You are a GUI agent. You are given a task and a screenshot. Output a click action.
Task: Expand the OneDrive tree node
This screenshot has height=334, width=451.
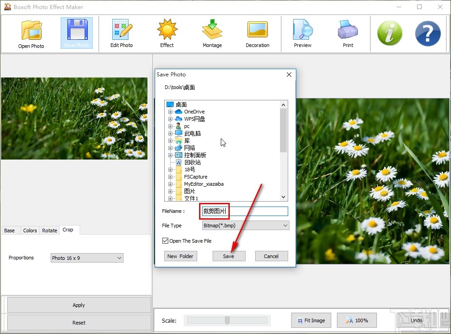[170, 112]
